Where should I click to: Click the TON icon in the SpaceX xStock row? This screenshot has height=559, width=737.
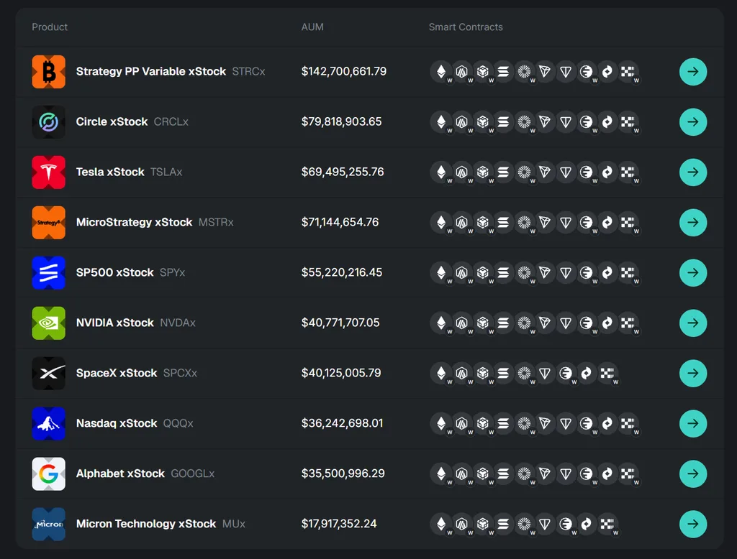pyautogui.click(x=544, y=373)
